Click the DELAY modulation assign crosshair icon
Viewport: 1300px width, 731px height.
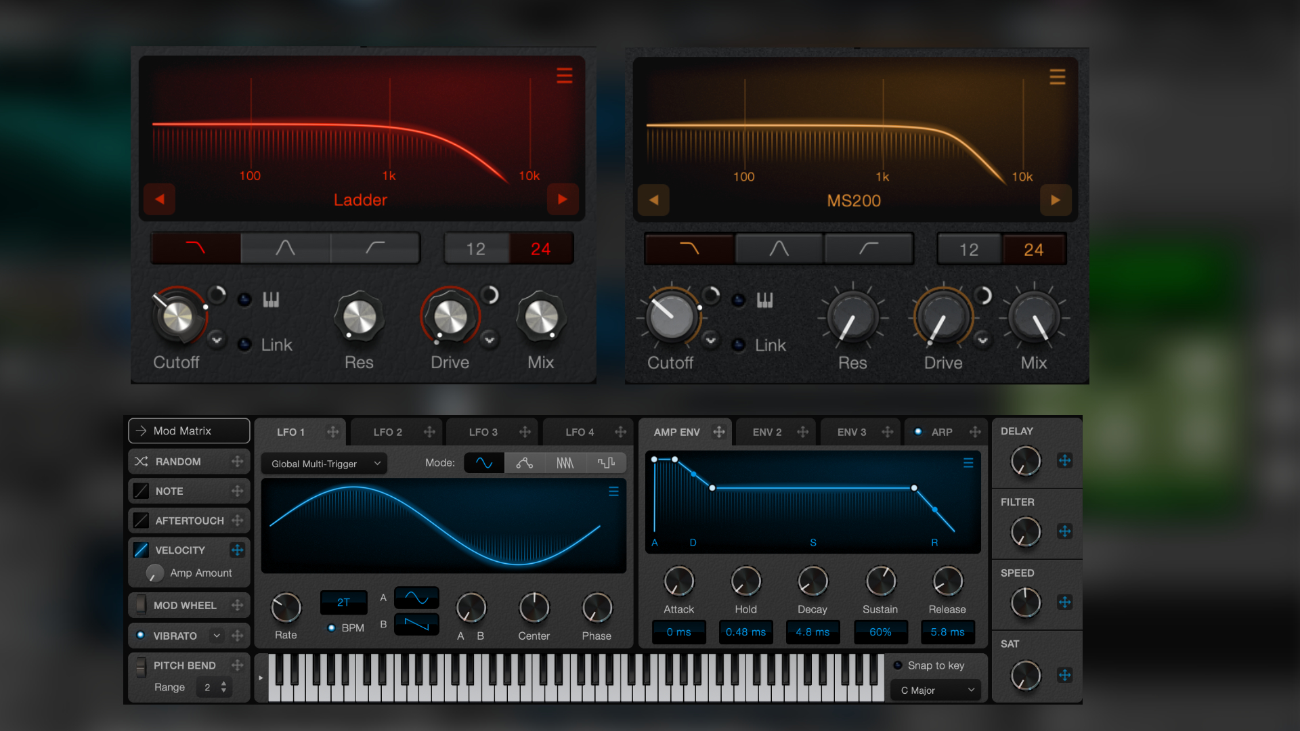[1064, 461]
